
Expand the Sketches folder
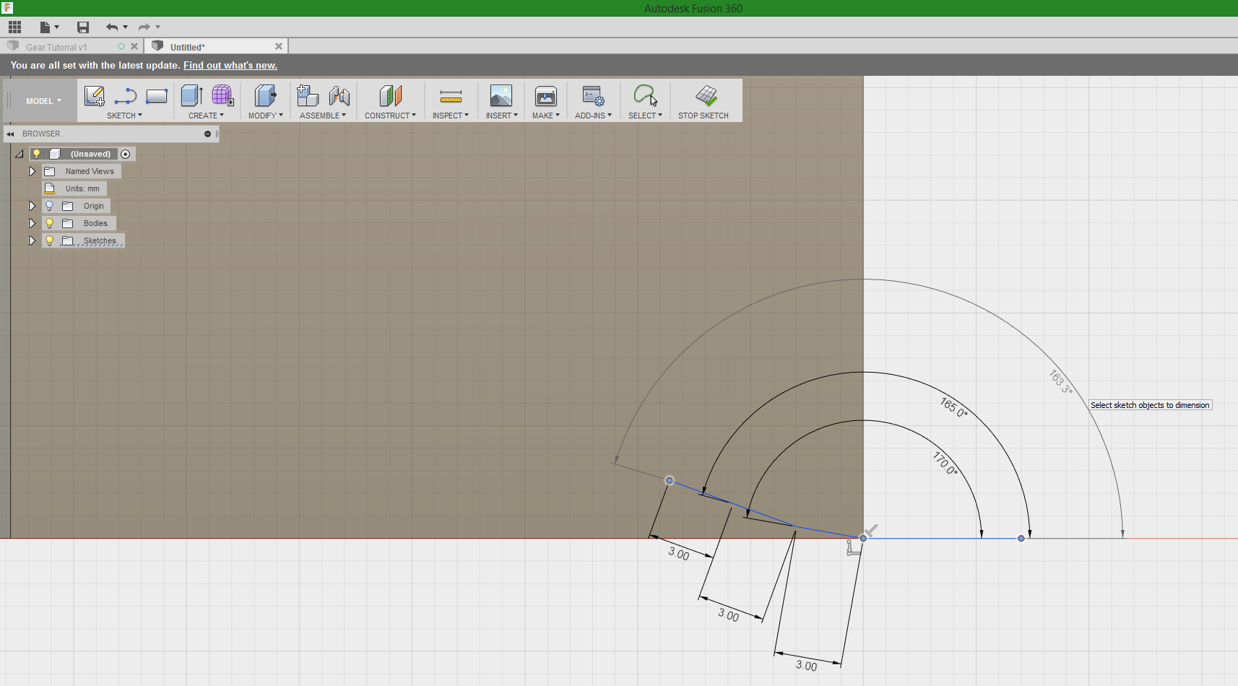(32, 240)
